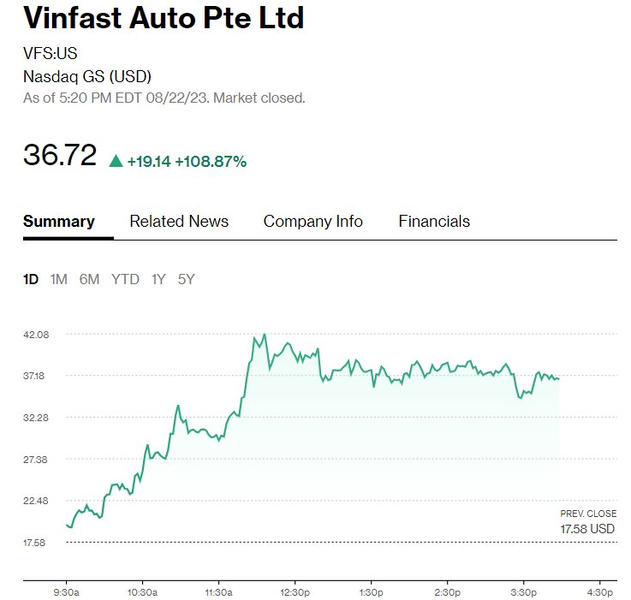Select the 5Y chart range
The height and width of the screenshot is (600, 631).
coord(187,279)
